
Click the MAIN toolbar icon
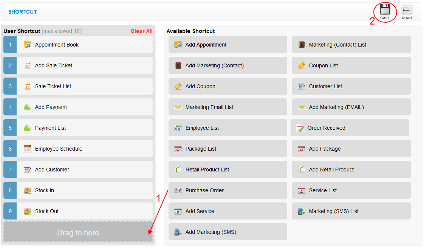click(407, 10)
